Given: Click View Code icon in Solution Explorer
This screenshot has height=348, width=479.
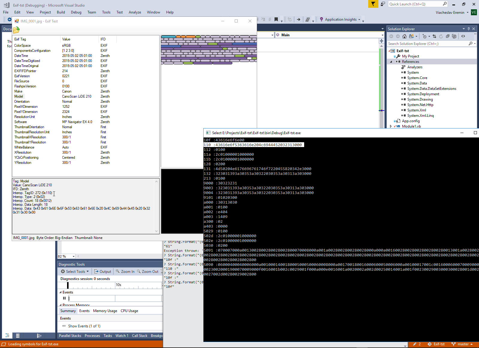Looking at the screenshot, I should pos(463,36).
